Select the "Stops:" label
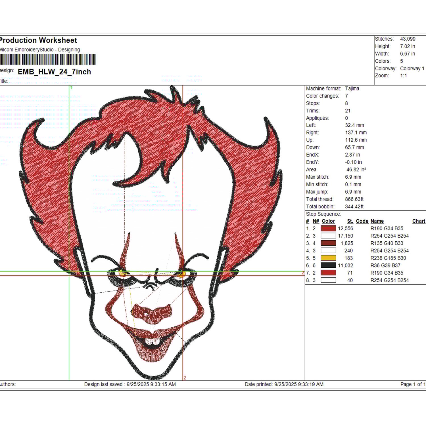This screenshot has width=426, height=424. 313,103
